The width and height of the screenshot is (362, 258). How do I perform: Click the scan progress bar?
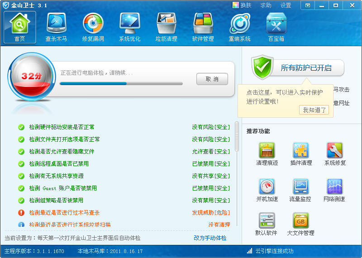click(121, 84)
